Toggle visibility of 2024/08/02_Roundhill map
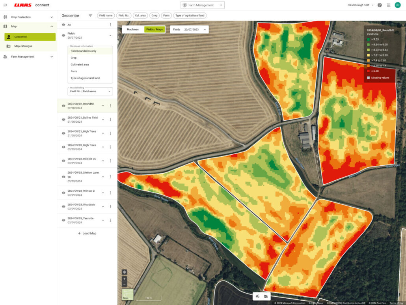Image resolution: width=406 pixels, height=305 pixels. 63,106
